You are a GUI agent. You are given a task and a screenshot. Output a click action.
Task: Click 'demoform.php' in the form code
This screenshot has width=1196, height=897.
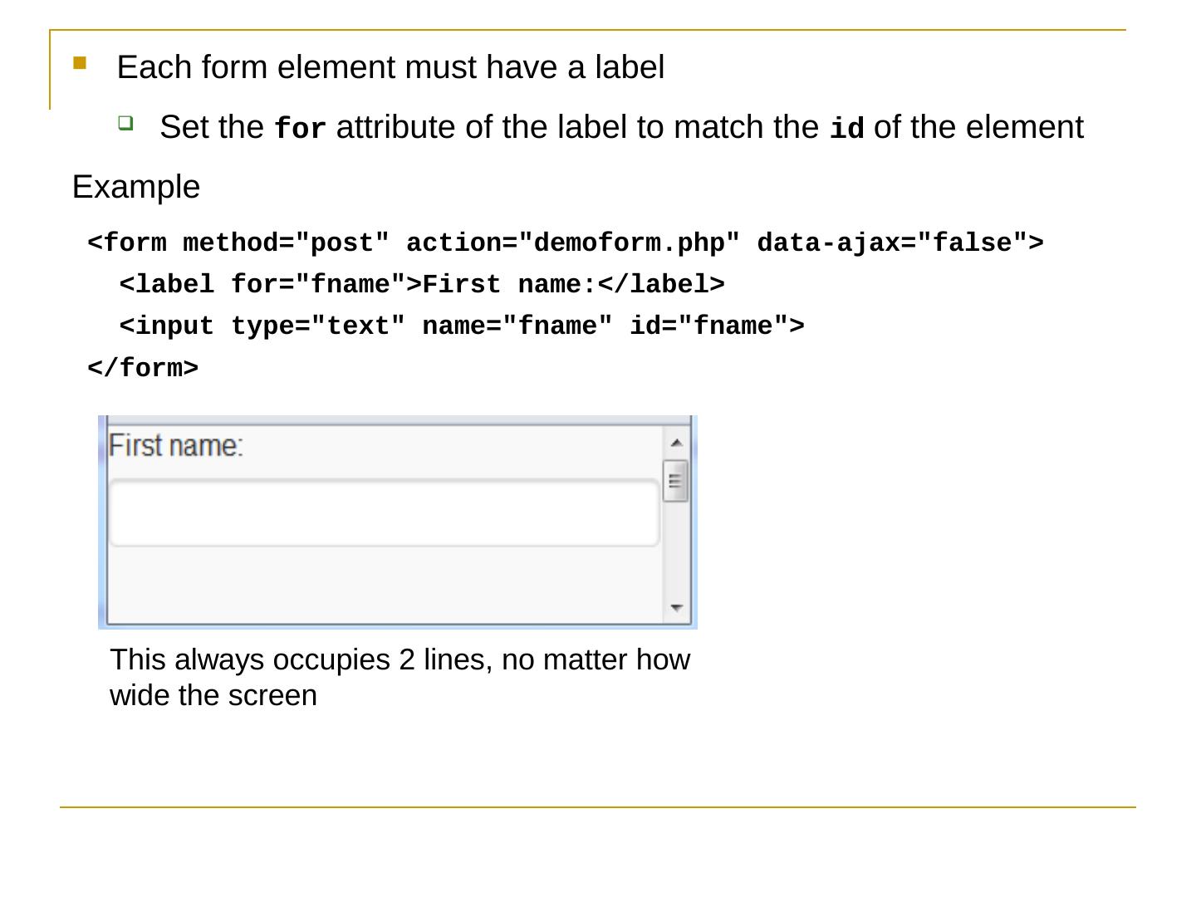tap(635, 243)
